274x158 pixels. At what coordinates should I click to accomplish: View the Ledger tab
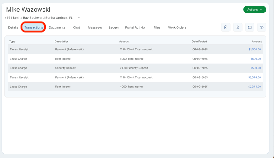[114, 27]
